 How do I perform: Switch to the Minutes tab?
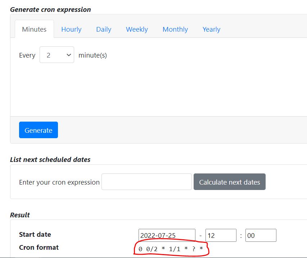coord(34,30)
